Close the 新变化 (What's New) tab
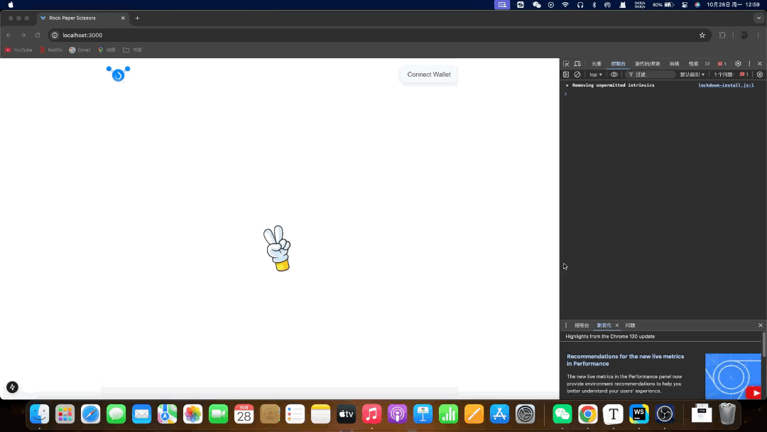Viewport: 767px width, 432px height. coord(616,325)
